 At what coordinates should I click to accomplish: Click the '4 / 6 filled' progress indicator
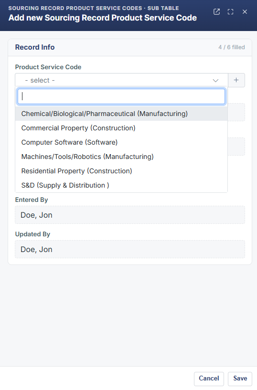coord(232,47)
